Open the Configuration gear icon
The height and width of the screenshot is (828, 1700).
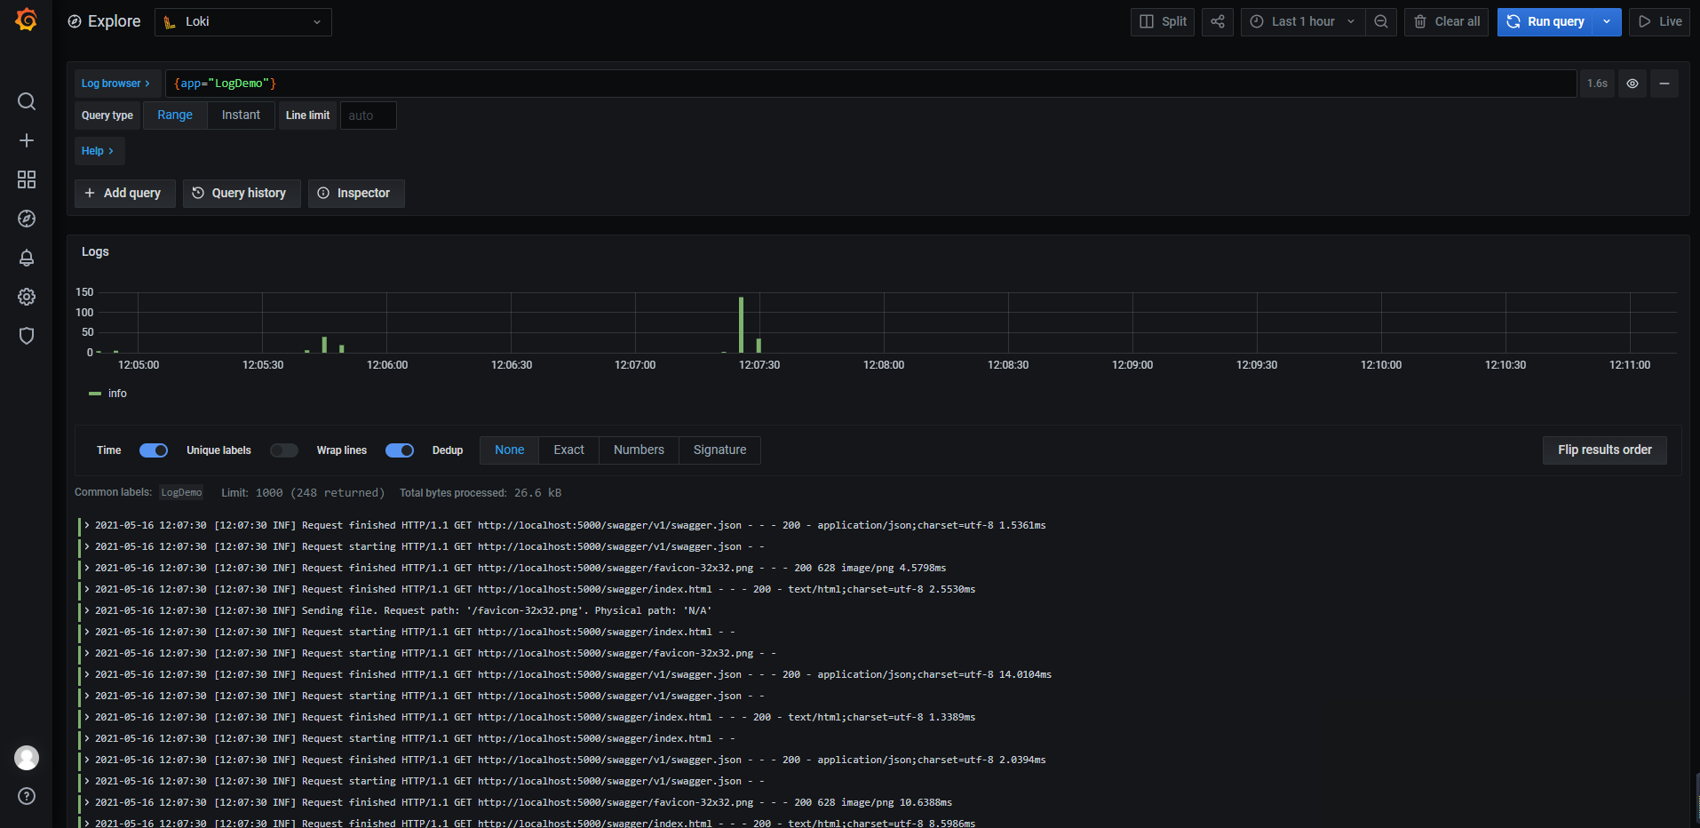27,297
